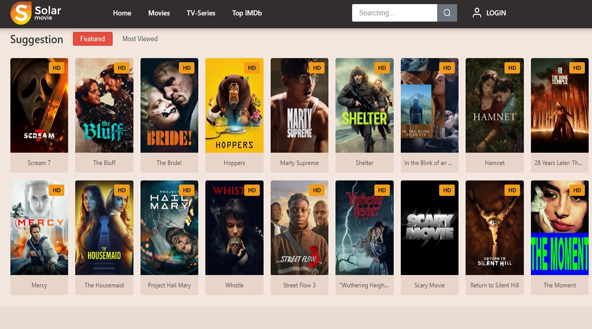Viewport: 592px width, 329px height.
Task: Click the HD badge on The Moment poster
Action: pyautogui.click(x=577, y=190)
